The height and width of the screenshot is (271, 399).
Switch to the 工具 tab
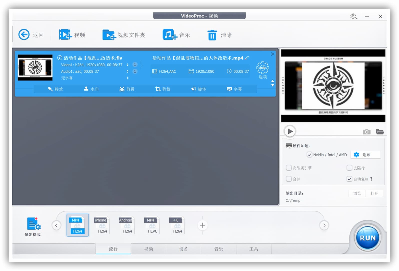click(x=254, y=249)
